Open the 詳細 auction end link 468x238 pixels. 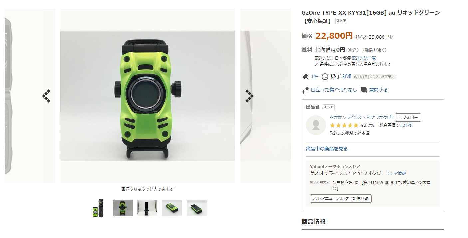pyautogui.click(x=347, y=76)
